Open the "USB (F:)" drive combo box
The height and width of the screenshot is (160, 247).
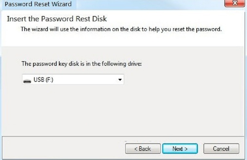pos(73,80)
